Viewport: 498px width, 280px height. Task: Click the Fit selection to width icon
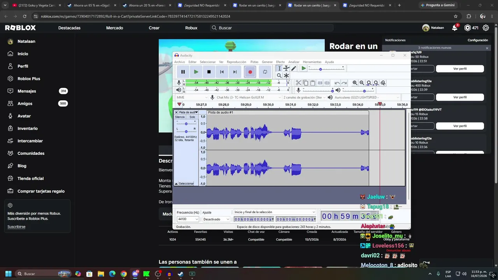[369, 83]
